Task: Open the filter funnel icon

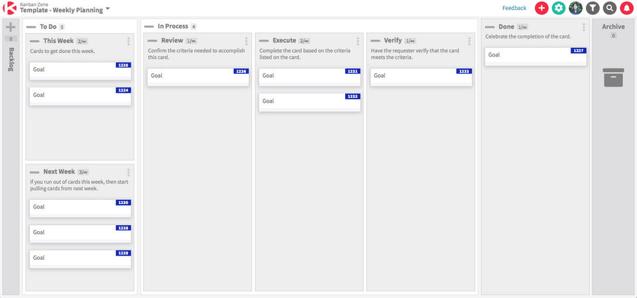Action: click(593, 9)
